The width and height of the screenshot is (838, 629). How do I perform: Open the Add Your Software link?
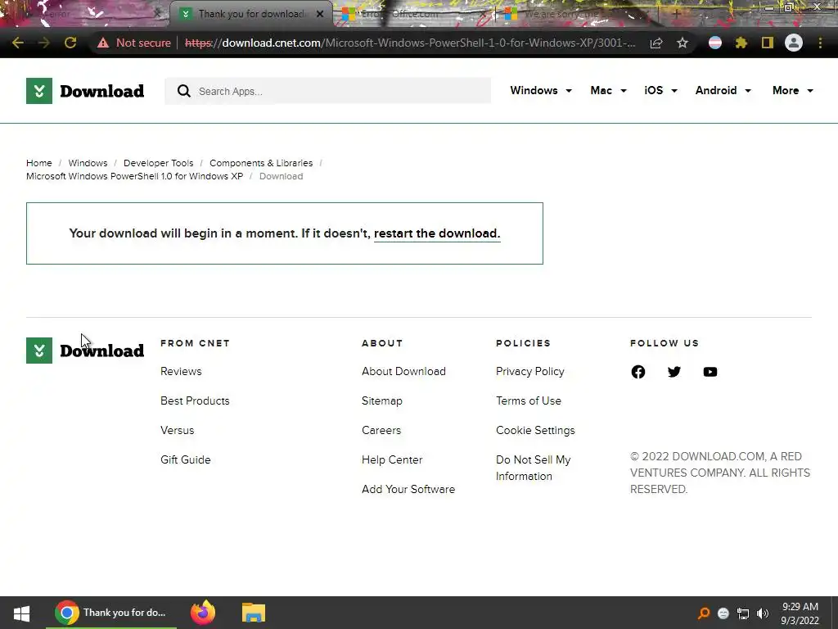click(x=408, y=489)
